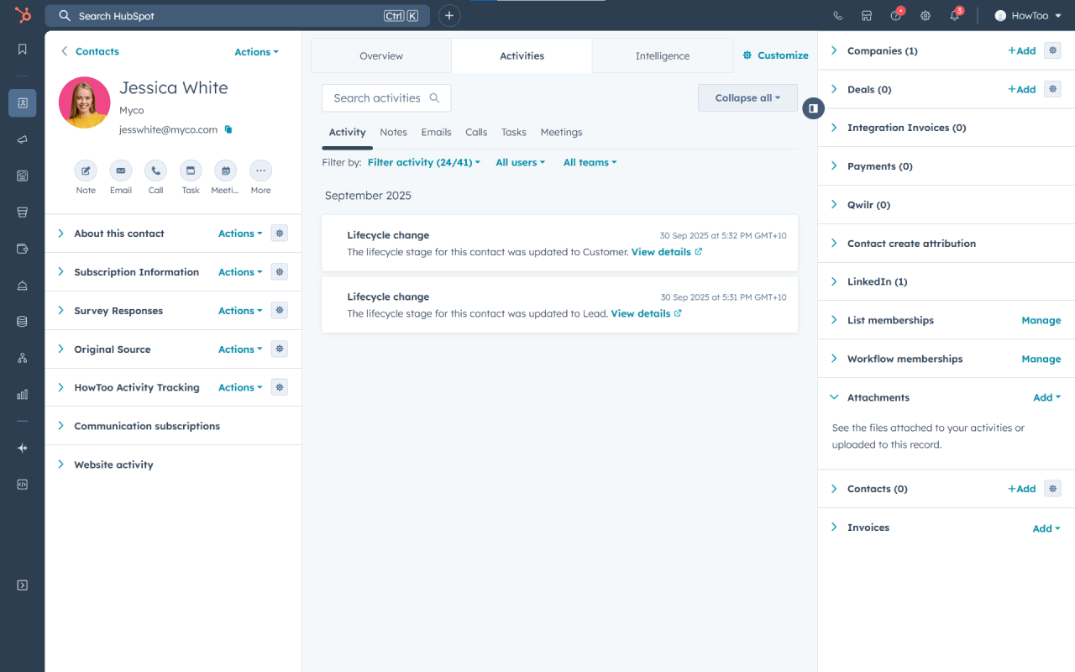Open the Data Management database sidebar icon

point(23,321)
